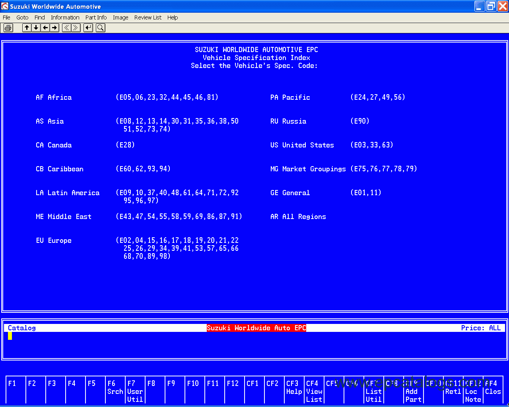Select the RU Russia region entry
509x407 pixels.
288,121
